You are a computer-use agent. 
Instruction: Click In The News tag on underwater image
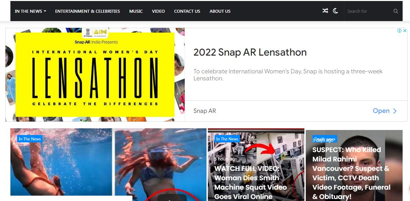click(30, 139)
